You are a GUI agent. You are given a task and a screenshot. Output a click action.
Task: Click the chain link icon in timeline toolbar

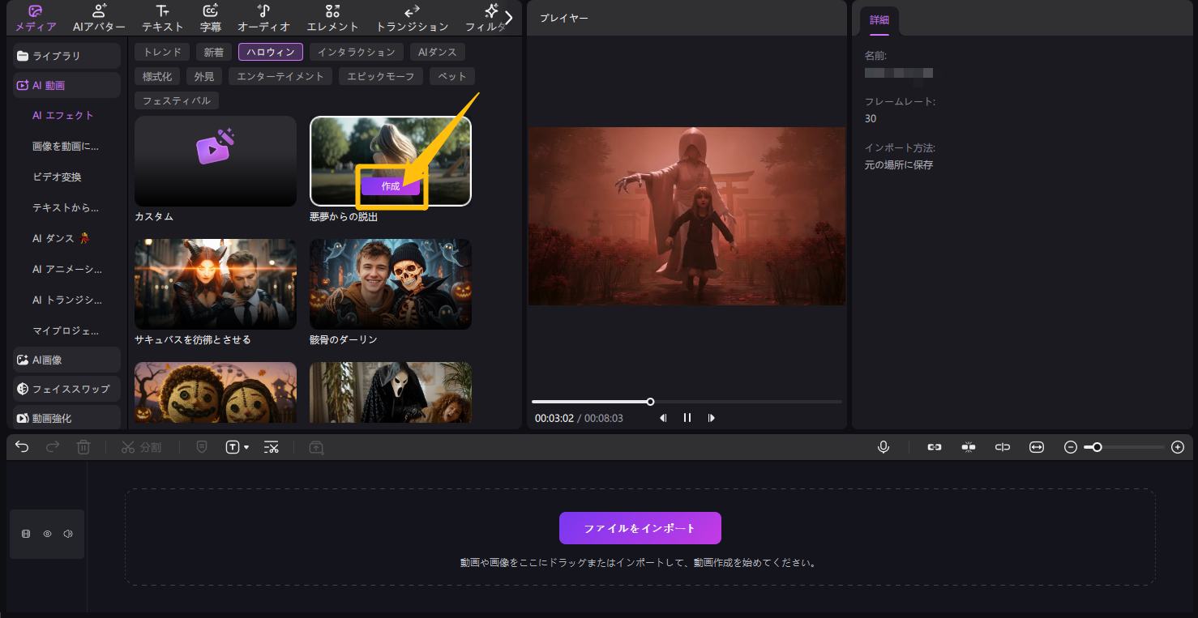(935, 447)
